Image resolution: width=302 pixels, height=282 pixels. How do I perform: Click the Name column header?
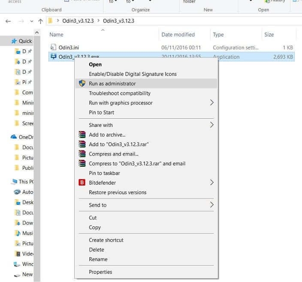[56, 35]
